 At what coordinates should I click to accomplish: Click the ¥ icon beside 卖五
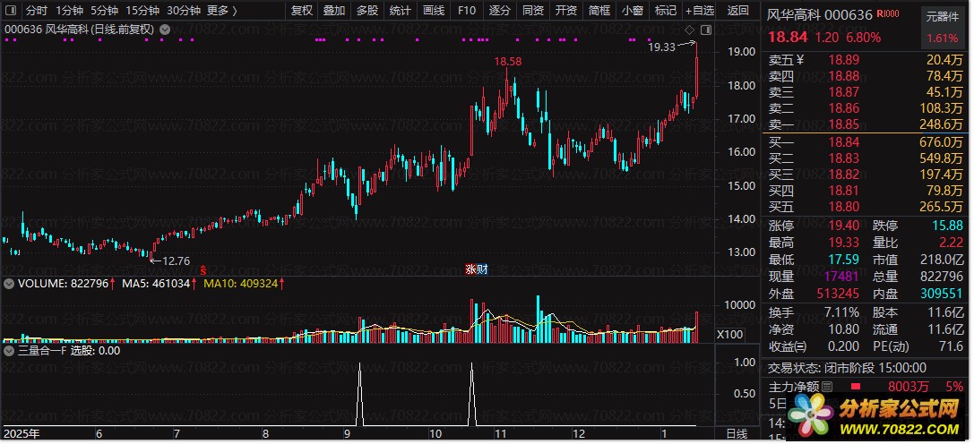pos(800,60)
